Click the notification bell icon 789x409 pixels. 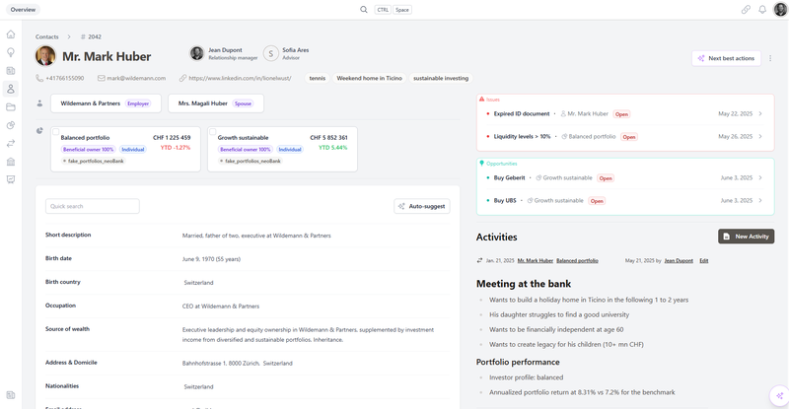pos(762,9)
